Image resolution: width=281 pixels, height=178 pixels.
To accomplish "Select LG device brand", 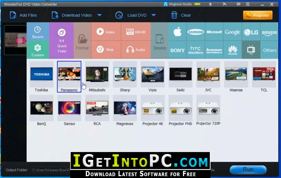I will (x=251, y=32).
